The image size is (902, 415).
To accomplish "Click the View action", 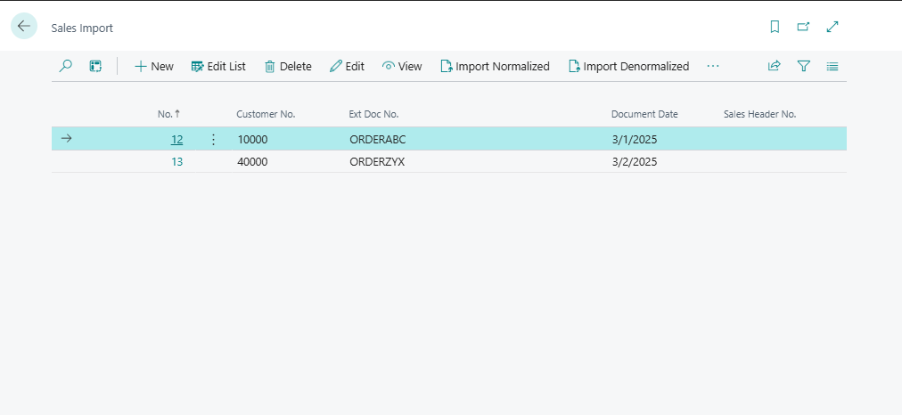I will click(x=402, y=66).
